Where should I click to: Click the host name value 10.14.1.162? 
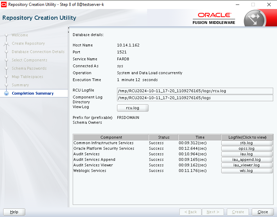128,45
